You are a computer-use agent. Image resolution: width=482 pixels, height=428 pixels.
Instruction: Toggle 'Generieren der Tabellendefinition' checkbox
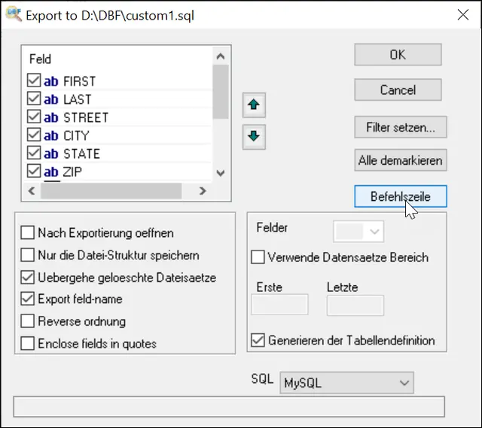(x=258, y=340)
